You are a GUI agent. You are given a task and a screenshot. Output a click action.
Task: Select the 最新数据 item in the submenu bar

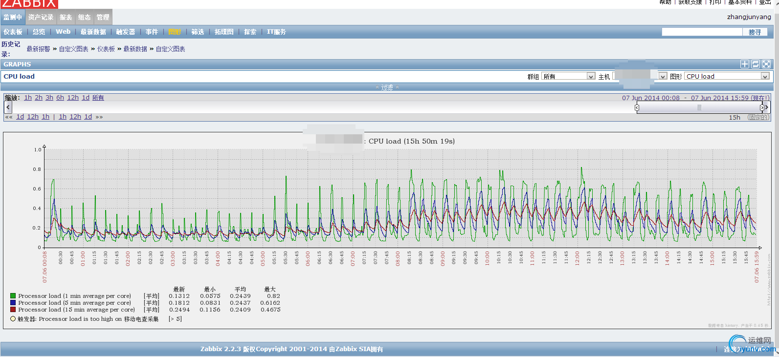point(93,32)
